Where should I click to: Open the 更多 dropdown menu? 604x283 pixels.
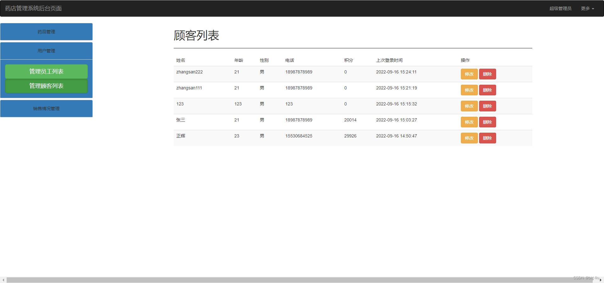coord(587,8)
